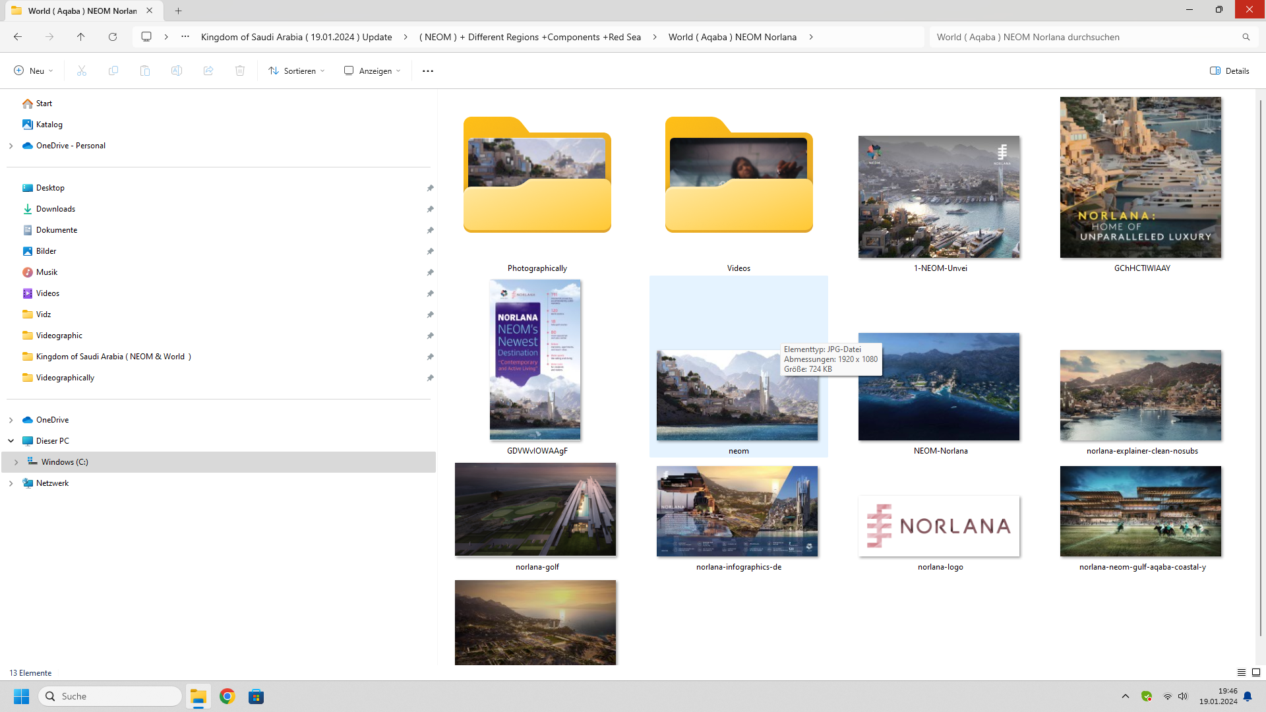Open a new tab with plus
Screen dimensions: 1266x712
click(178, 11)
